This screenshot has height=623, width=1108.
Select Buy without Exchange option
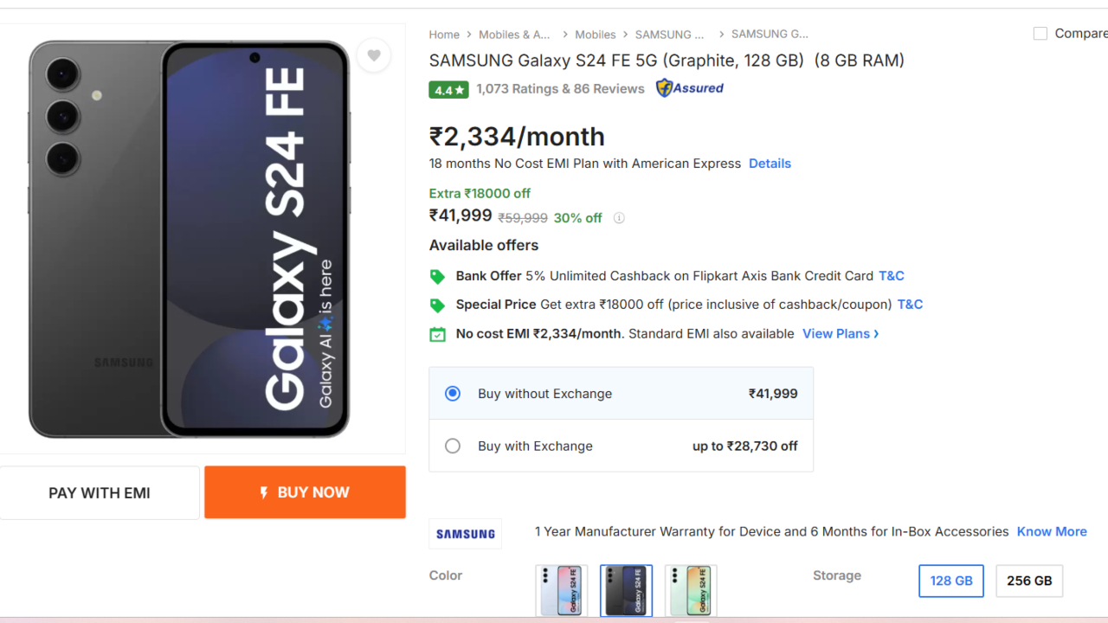pyautogui.click(x=453, y=394)
